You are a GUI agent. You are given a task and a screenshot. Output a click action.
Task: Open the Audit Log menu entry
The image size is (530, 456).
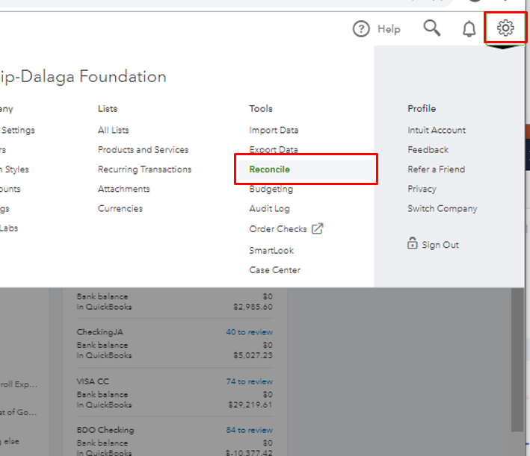[269, 209]
